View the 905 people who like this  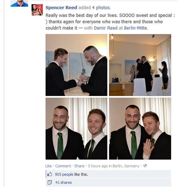(72, 174)
